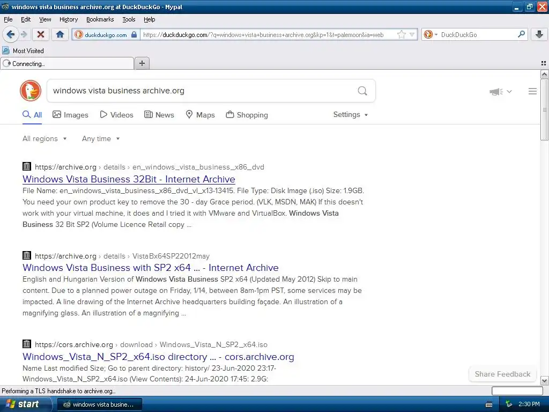Expand the Settings dropdown

coord(351,115)
